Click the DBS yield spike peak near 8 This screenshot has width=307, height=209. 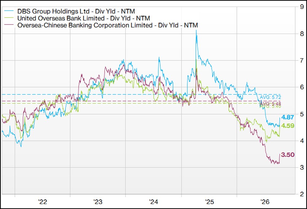tap(196, 31)
